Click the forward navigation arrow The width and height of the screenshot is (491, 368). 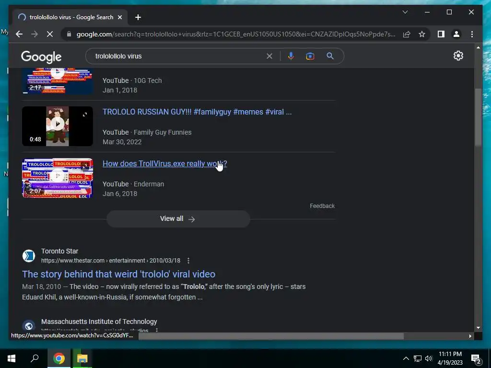(35, 34)
